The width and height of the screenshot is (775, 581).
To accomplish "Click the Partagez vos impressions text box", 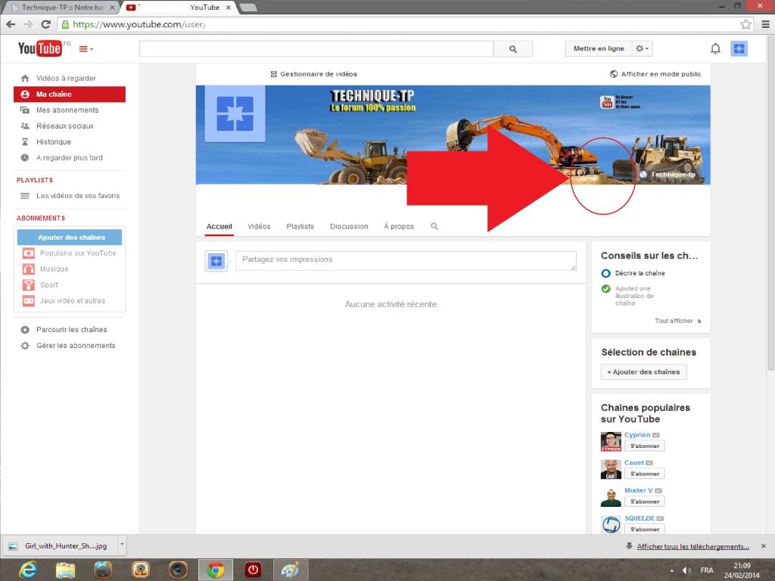I will (x=406, y=260).
